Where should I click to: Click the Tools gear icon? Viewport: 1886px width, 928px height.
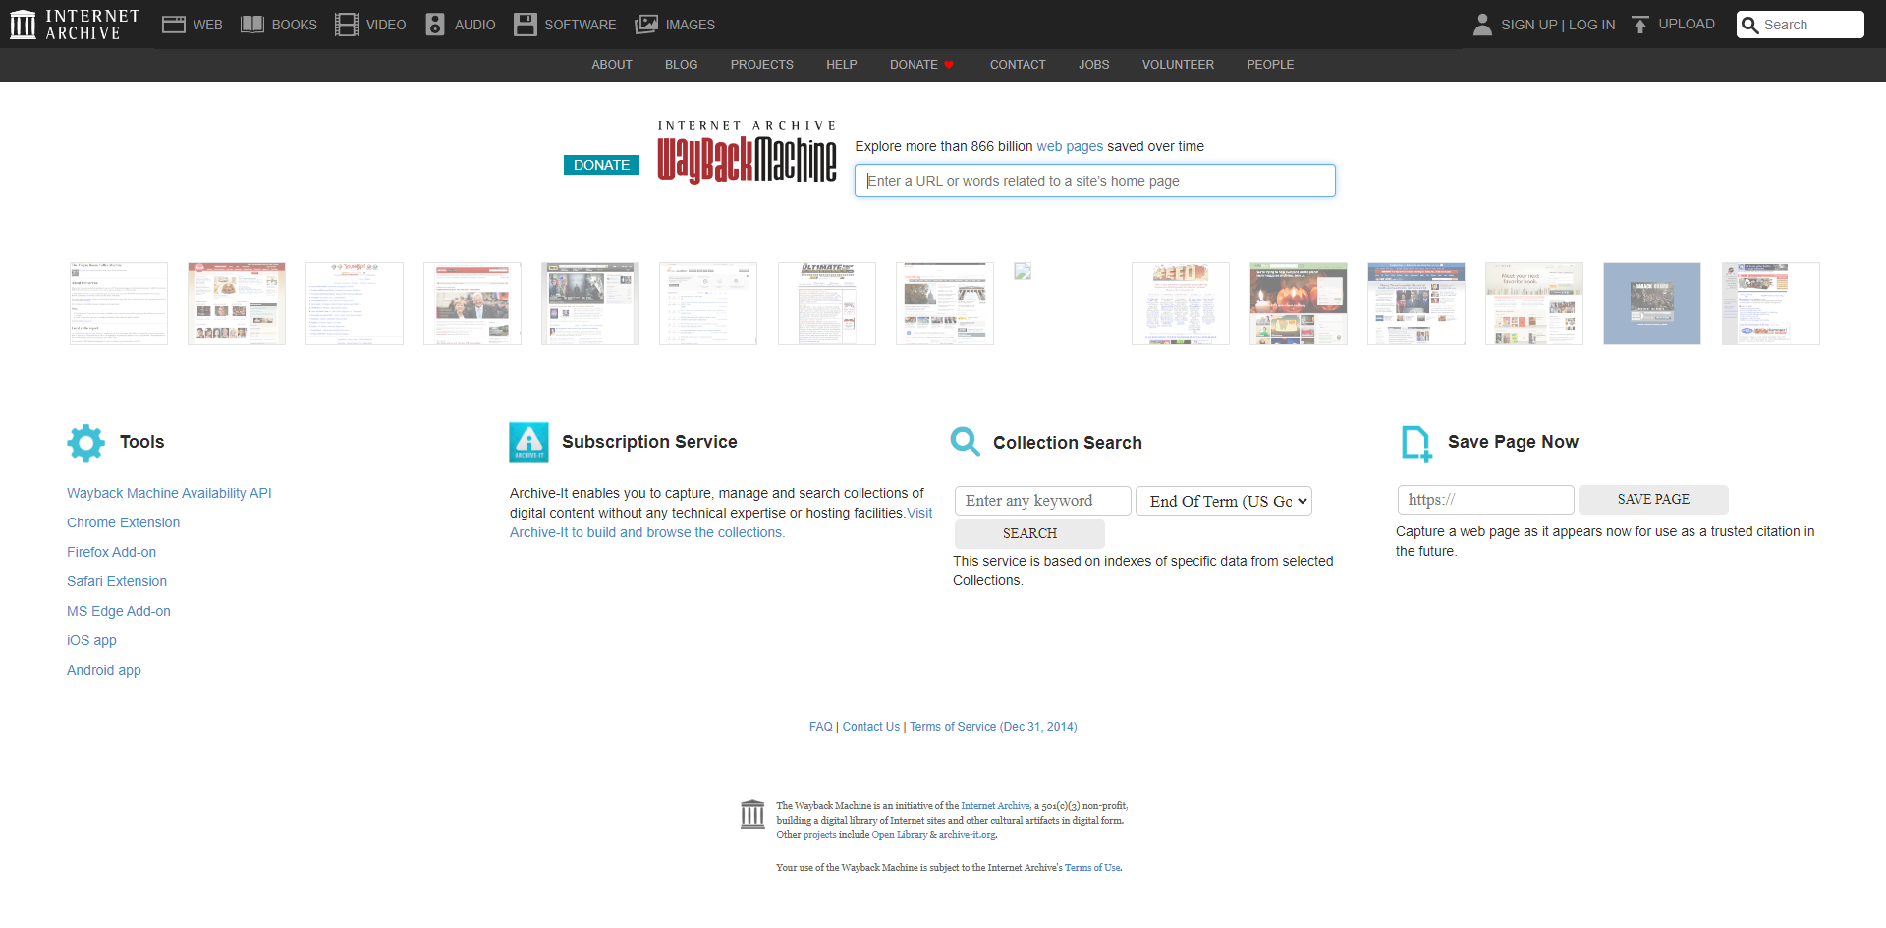tap(85, 443)
